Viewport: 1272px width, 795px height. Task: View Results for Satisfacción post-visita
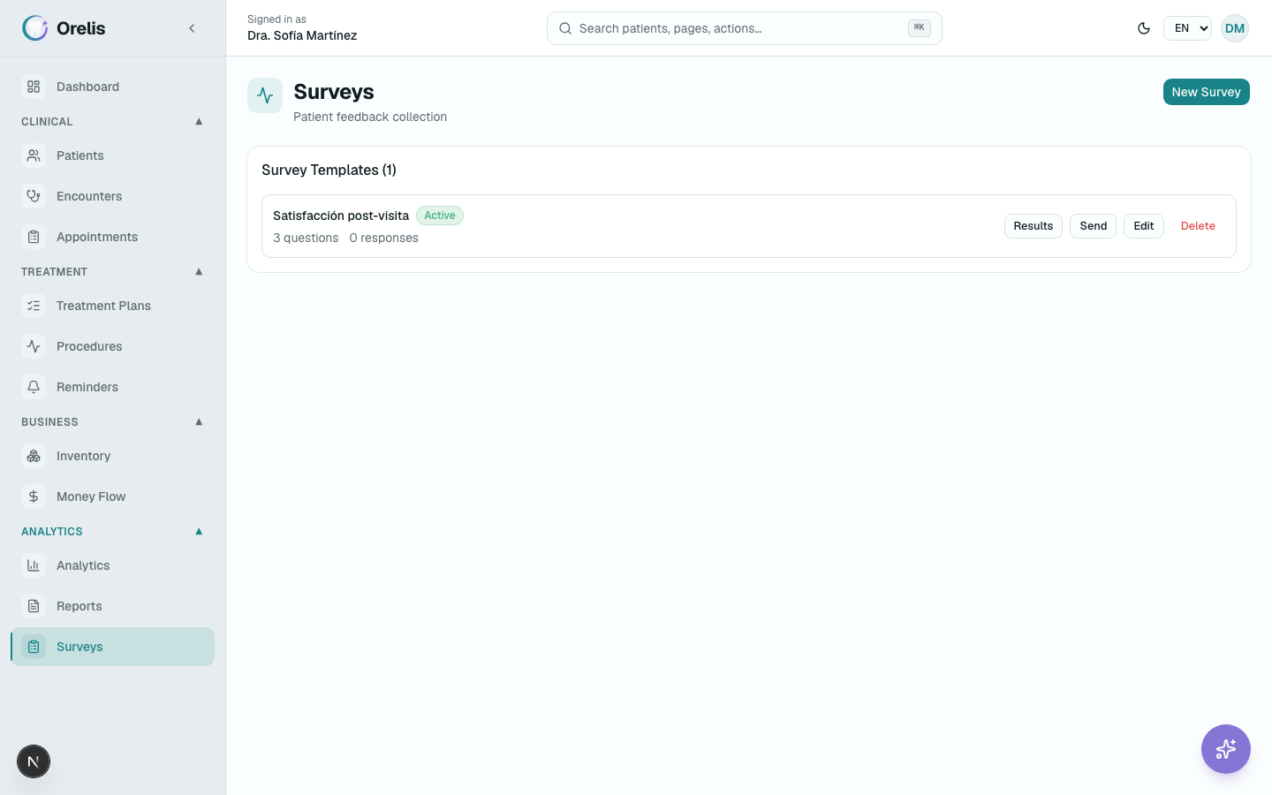click(x=1033, y=226)
